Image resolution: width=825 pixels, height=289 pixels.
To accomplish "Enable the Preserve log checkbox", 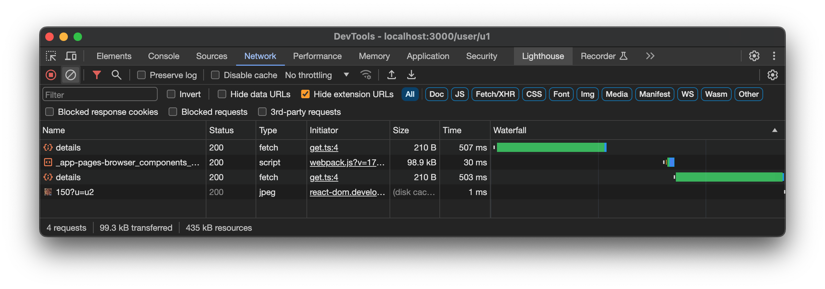I will pos(141,75).
